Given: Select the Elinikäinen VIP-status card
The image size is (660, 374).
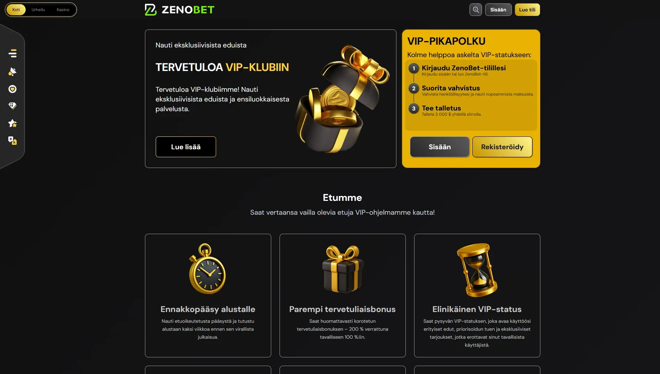Looking at the screenshot, I should [477, 295].
